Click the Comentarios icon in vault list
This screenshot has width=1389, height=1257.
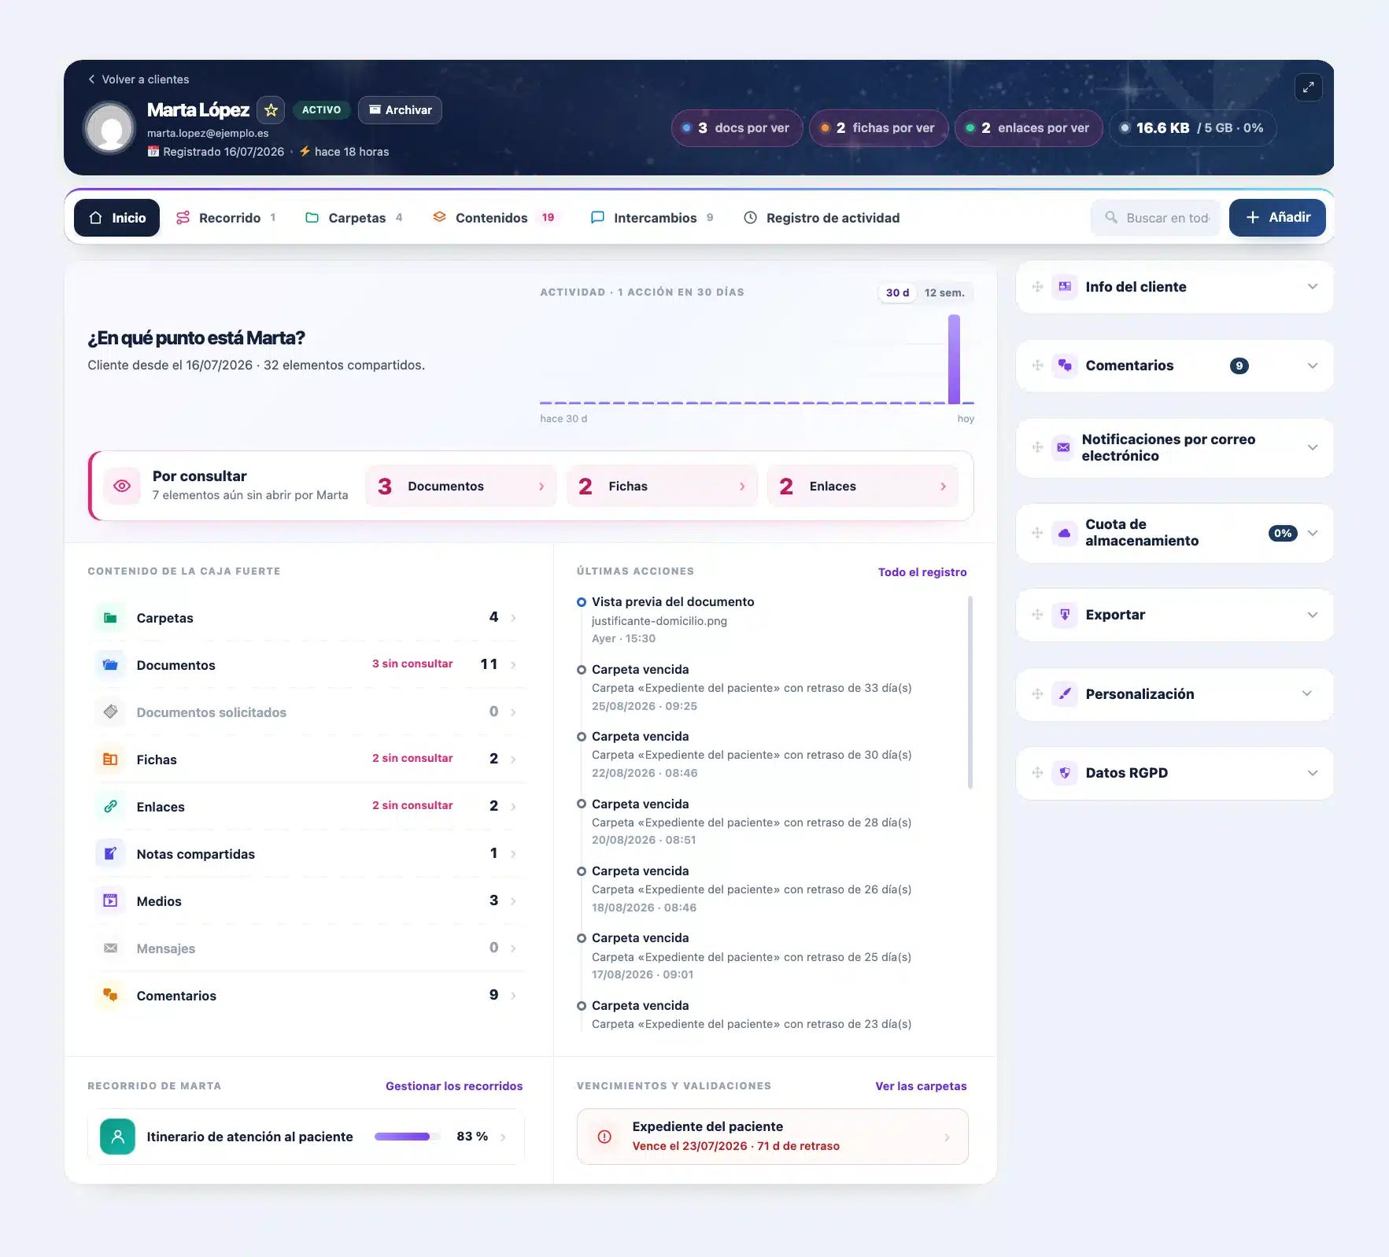[110, 996]
